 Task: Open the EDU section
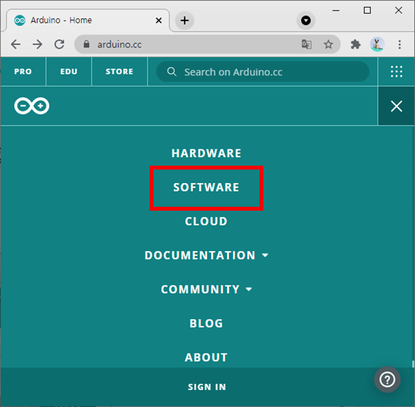click(69, 72)
